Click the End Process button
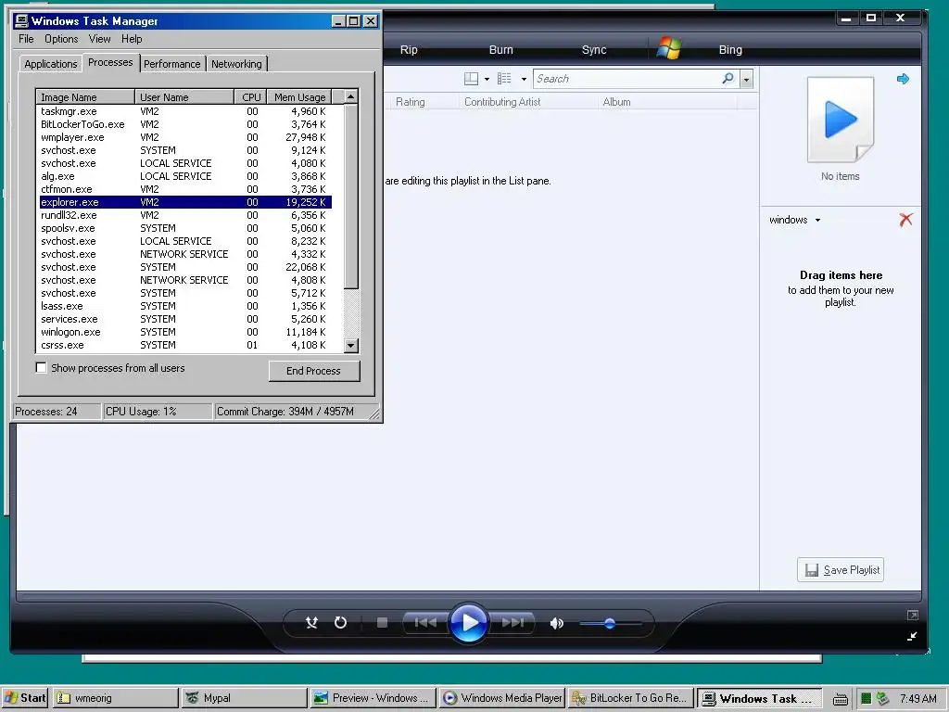Viewport: 949px width, 712px height. point(314,371)
